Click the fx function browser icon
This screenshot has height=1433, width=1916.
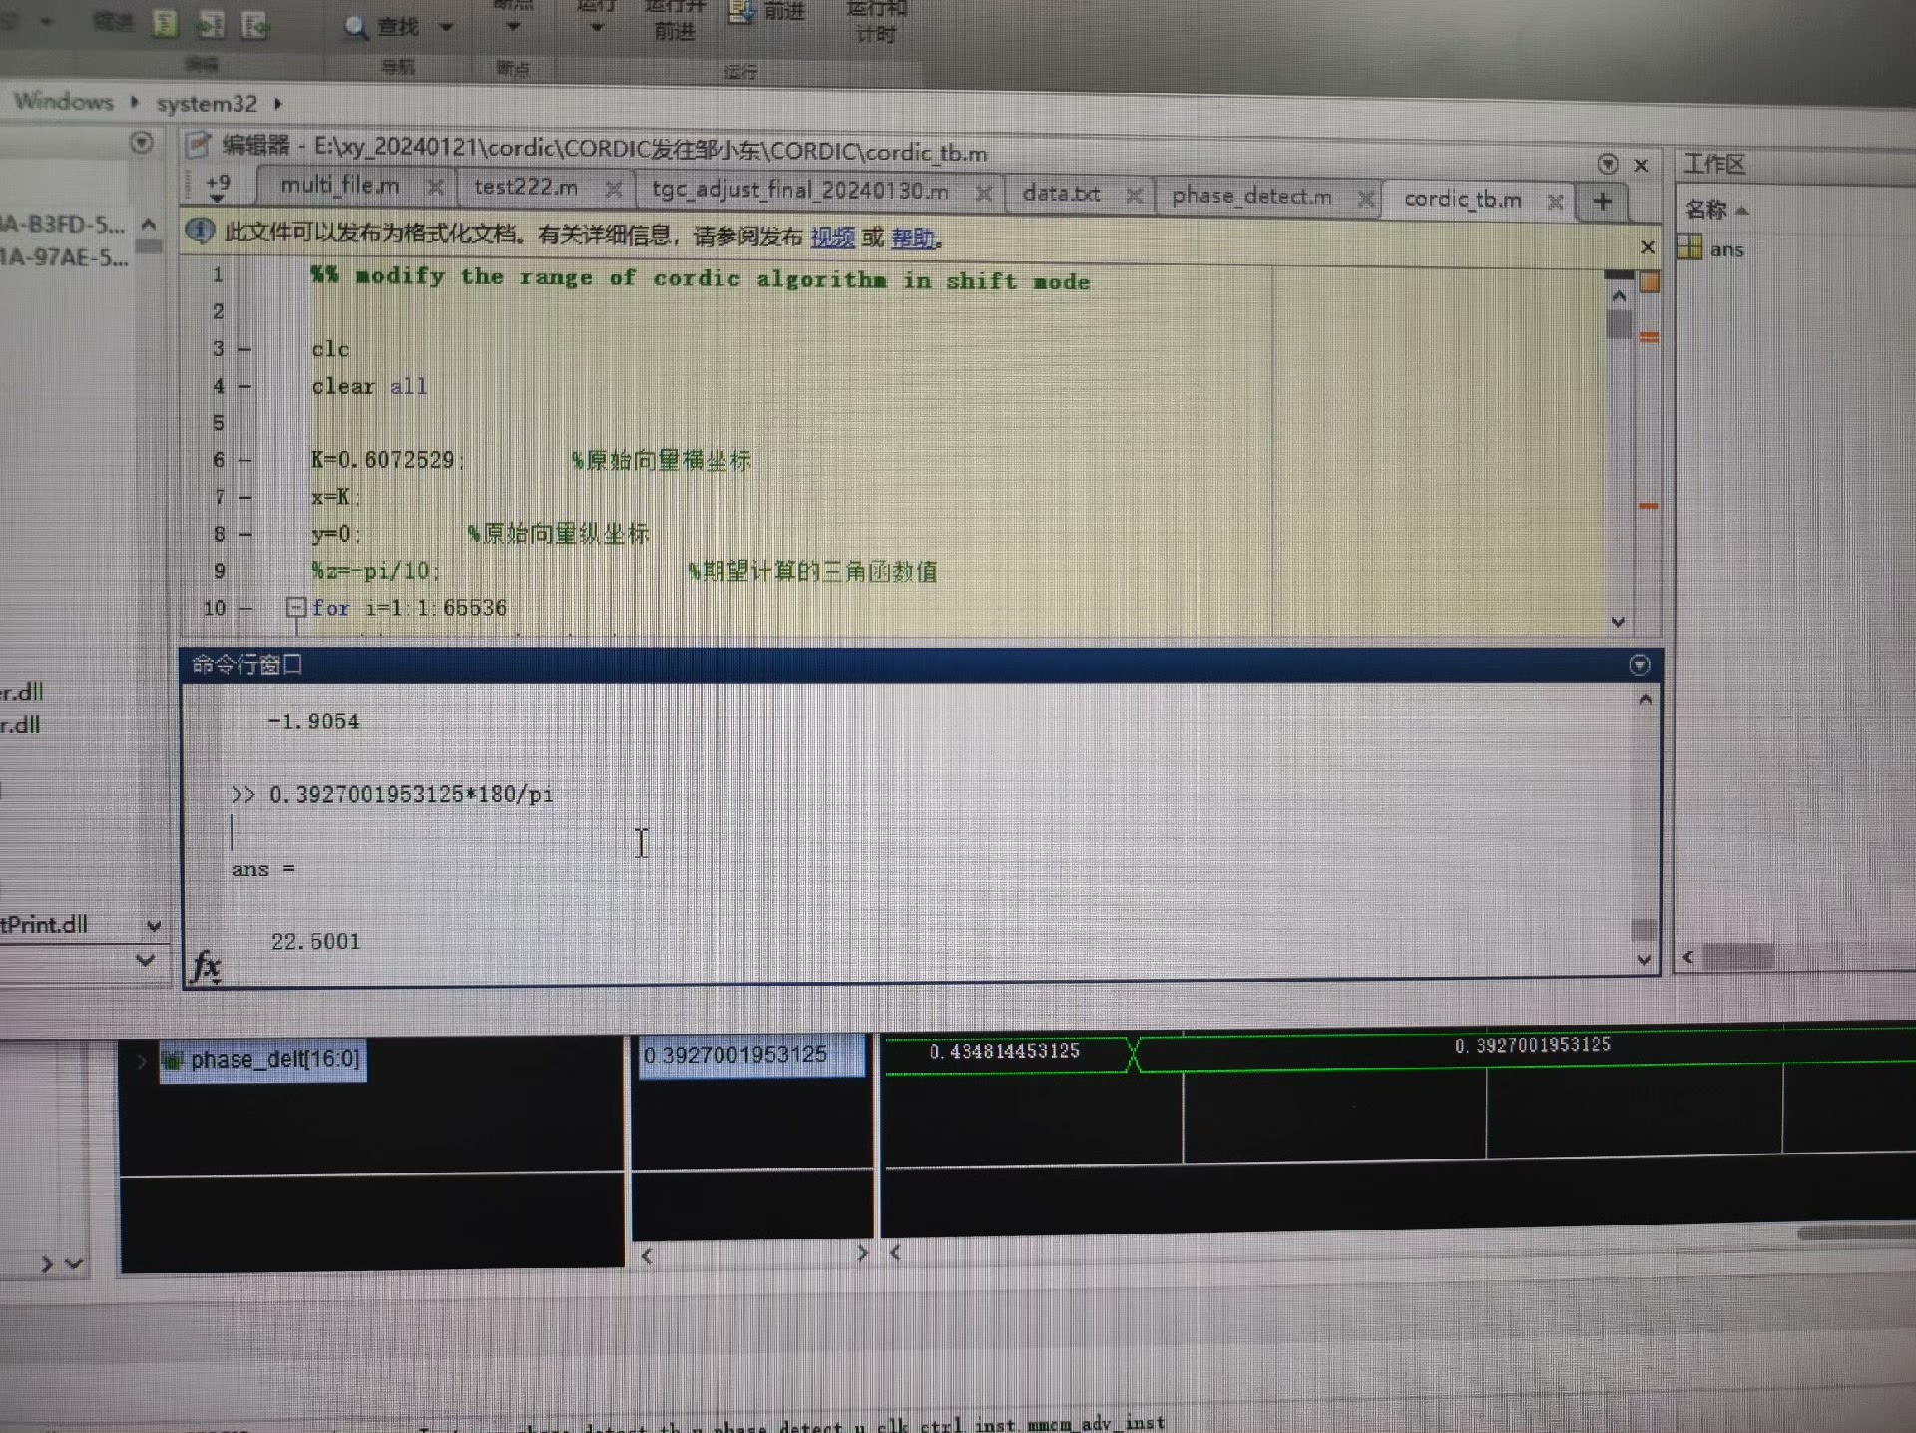coord(206,965)
